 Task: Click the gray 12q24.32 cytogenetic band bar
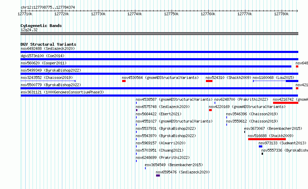tap(159, 34)
